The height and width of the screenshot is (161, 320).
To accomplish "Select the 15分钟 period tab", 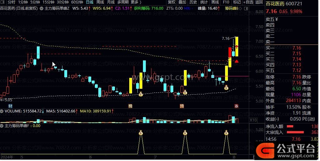I will [48, 2].
